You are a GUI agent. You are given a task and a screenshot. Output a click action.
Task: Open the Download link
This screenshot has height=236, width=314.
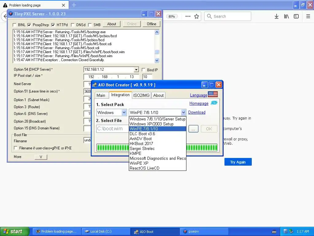(x=197, y=112)
